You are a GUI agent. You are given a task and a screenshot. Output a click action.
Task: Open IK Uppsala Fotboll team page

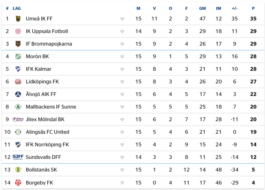47,31
